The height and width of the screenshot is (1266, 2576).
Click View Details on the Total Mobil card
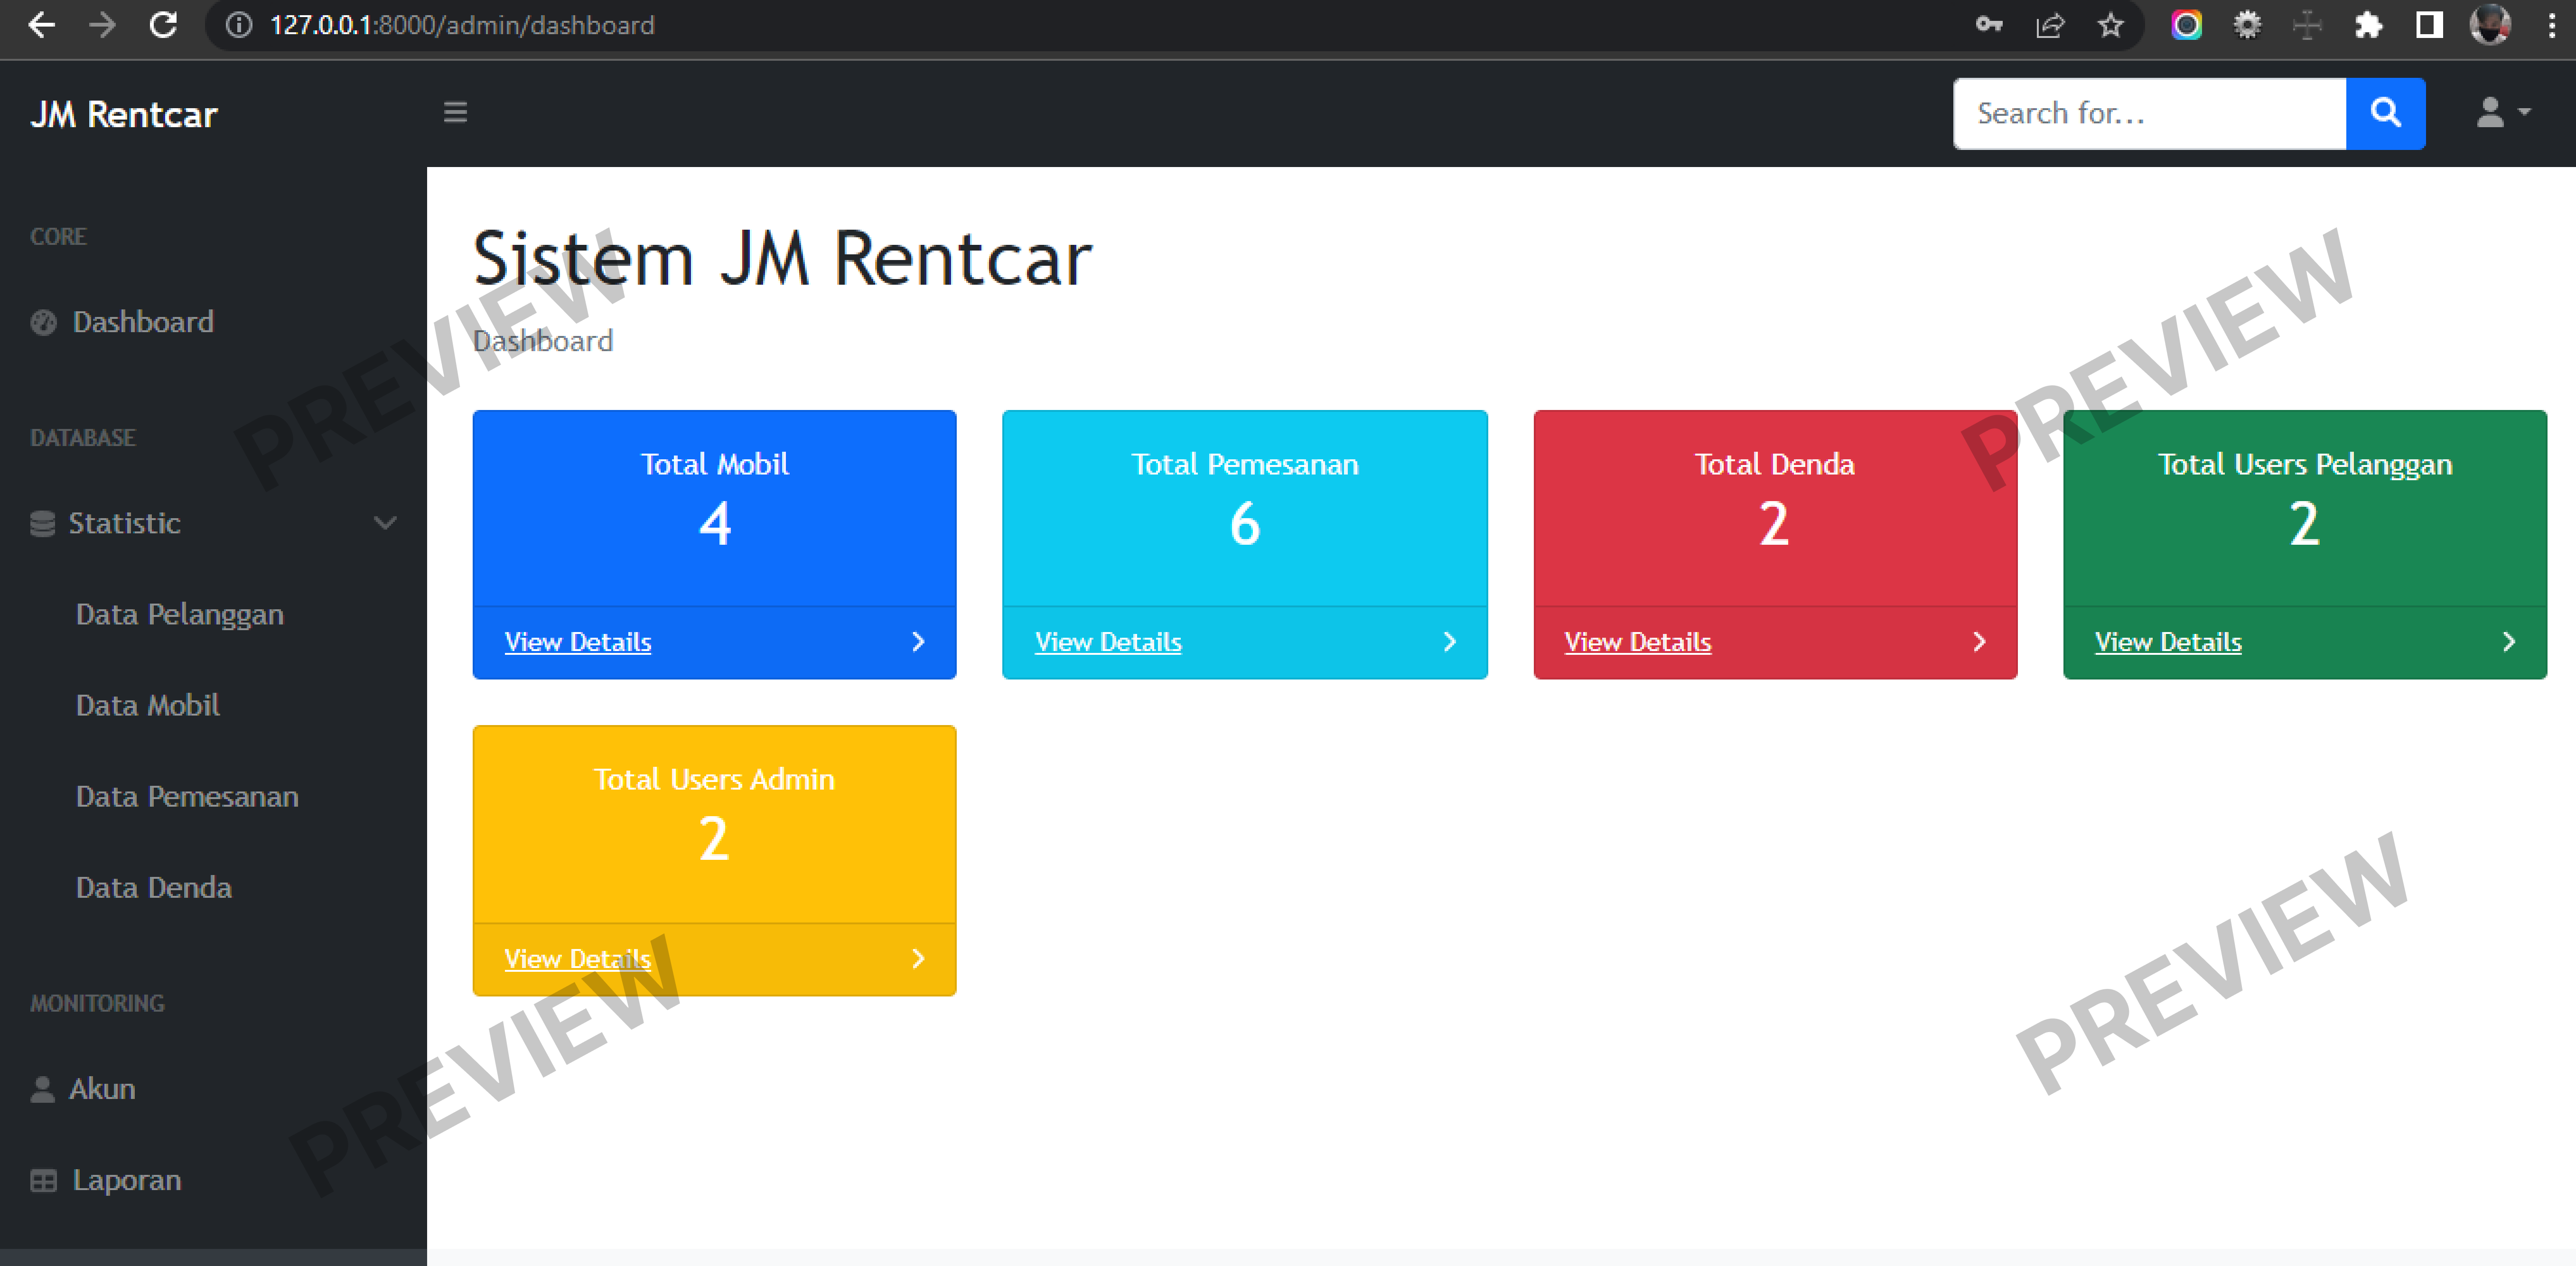click(x=578, y=642)
